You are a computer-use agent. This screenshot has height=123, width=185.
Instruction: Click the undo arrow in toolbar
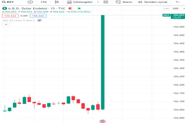point(178,2)
